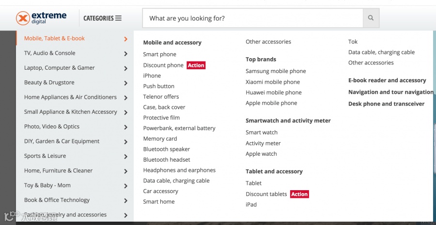Screen dimensions: 436x225
Task: Expand the Laptop, Computer & Gamer chevron
Action: (125, 68)
